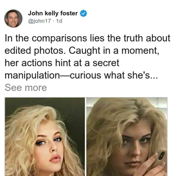View the left comparison photo
176x176 pixels.
45,137
